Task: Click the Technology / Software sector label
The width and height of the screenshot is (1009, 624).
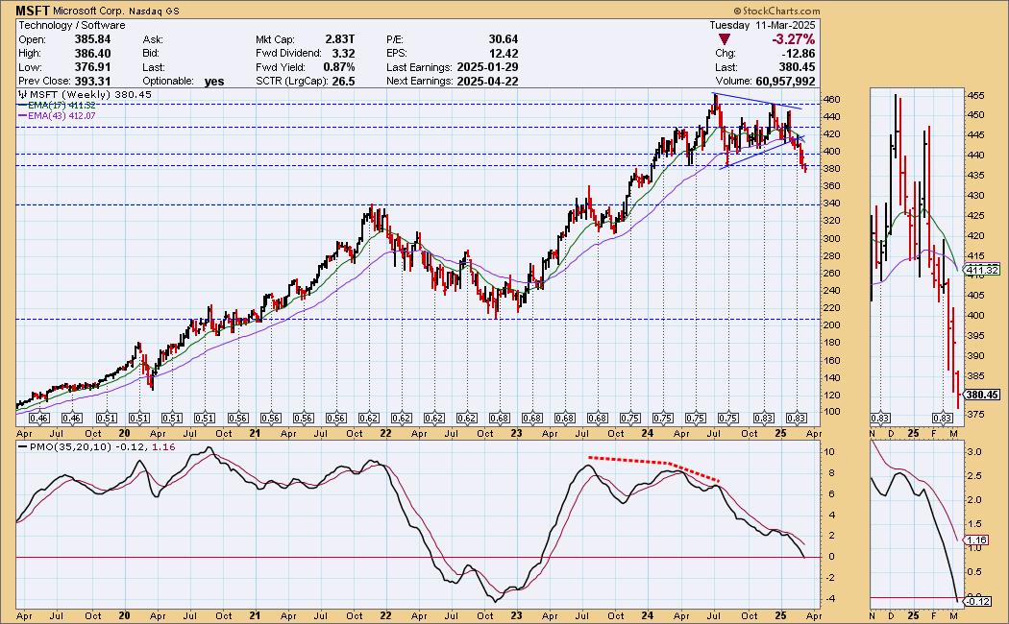Action: pyautogui.click(x=71, y=25)
